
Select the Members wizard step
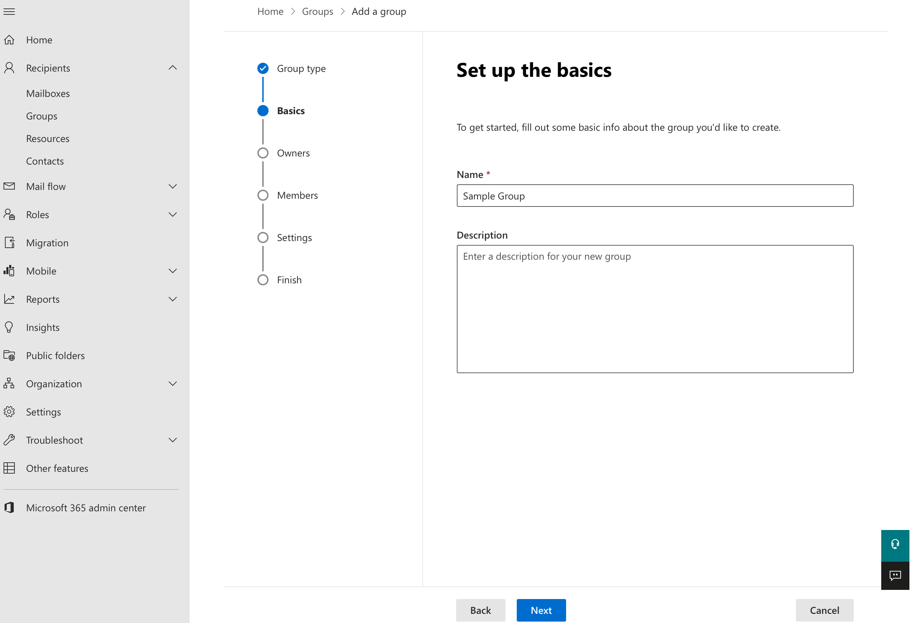287,196
